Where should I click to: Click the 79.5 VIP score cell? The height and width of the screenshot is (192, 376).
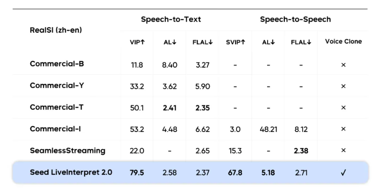tap(137, 173)
